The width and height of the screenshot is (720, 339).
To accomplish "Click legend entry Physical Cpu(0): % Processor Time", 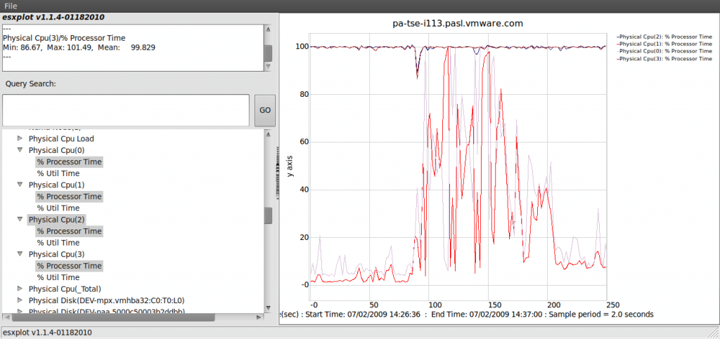I will [664, 51].
